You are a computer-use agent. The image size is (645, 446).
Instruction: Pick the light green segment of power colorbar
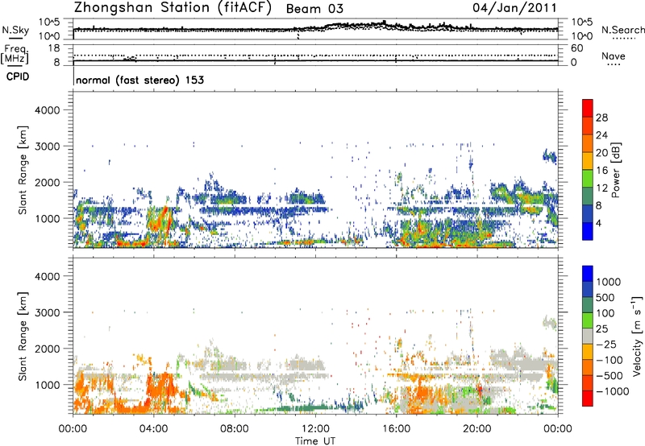tap(588, 179)
